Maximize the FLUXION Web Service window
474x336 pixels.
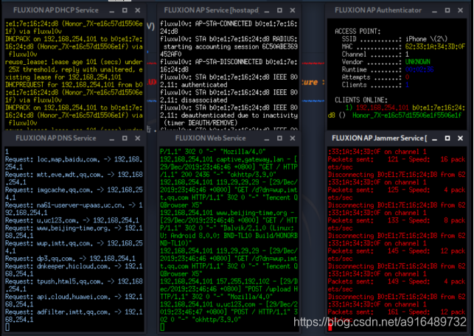coord(279,138)
